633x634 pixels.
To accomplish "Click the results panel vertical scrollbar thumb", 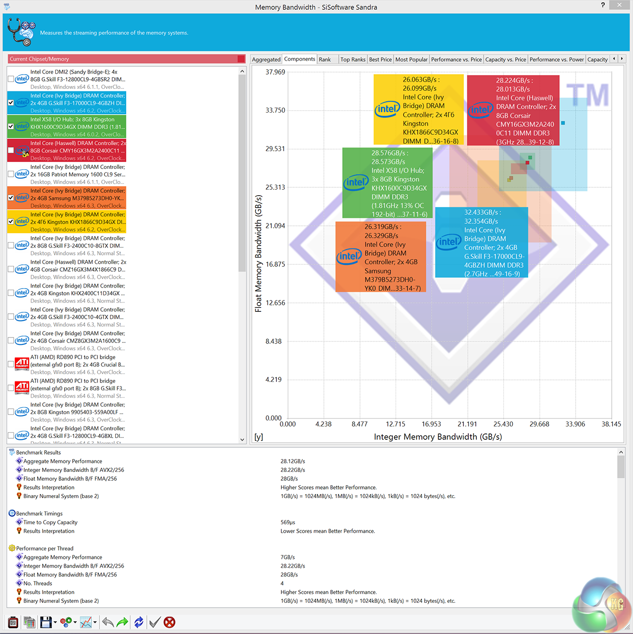I will click(621, 467).
